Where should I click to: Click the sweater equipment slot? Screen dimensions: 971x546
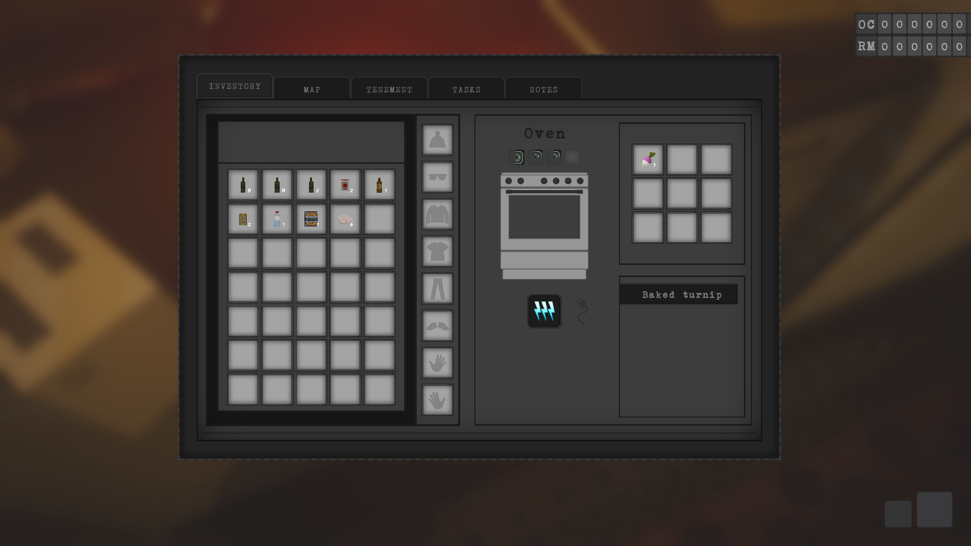point(437,214)
